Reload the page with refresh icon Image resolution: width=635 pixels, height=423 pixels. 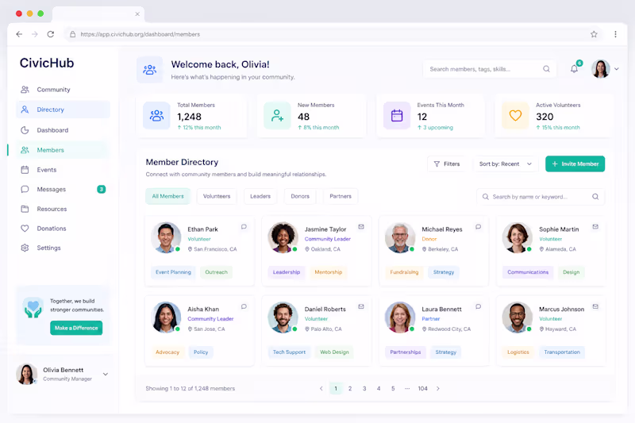click(51, 34)
